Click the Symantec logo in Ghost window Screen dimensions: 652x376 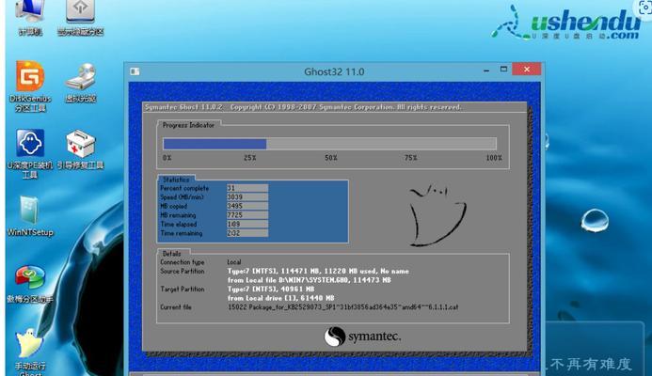[x=362, y=337]
